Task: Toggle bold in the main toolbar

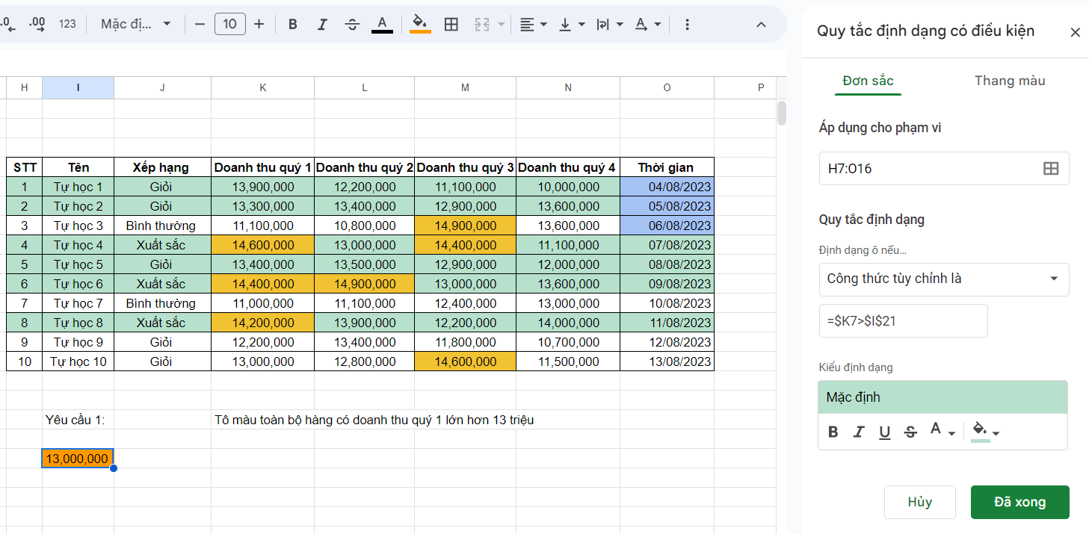Action: pyautogui.click(x=293, y=25)
